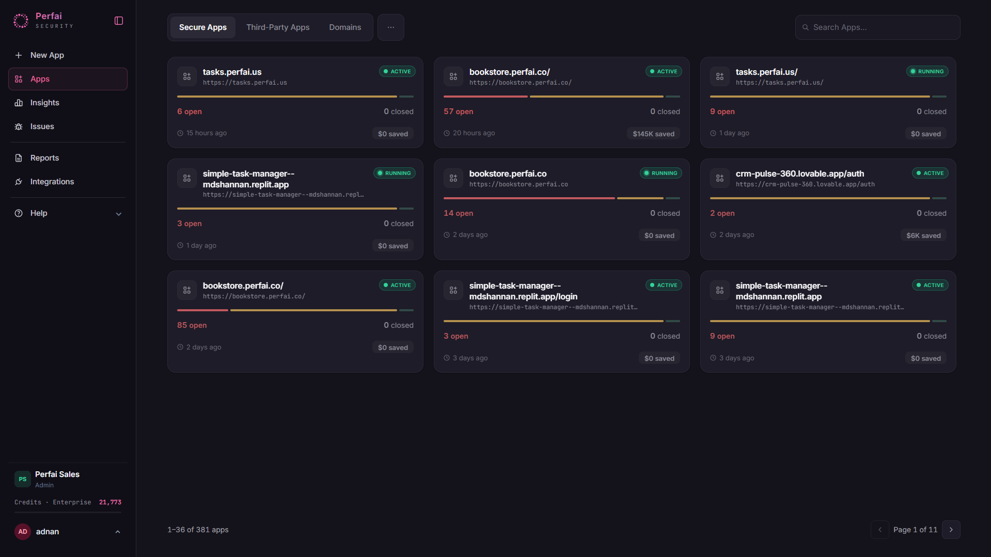Open Integrations in the sidebar

[x=68, y=182]
